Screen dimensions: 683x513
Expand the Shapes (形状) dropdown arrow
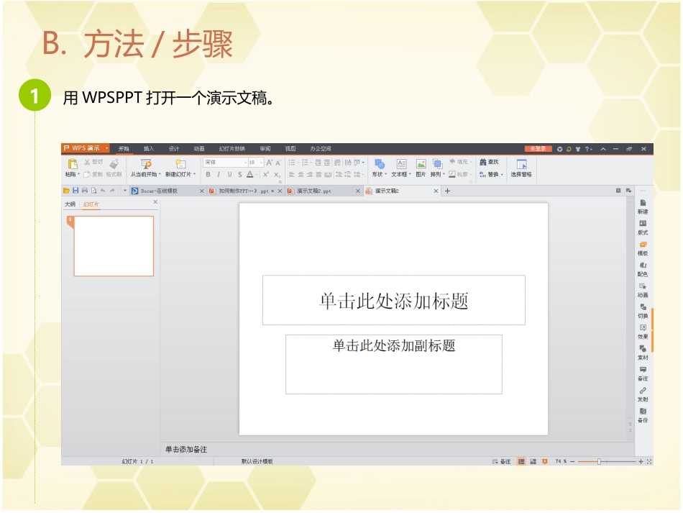point(386,174)
